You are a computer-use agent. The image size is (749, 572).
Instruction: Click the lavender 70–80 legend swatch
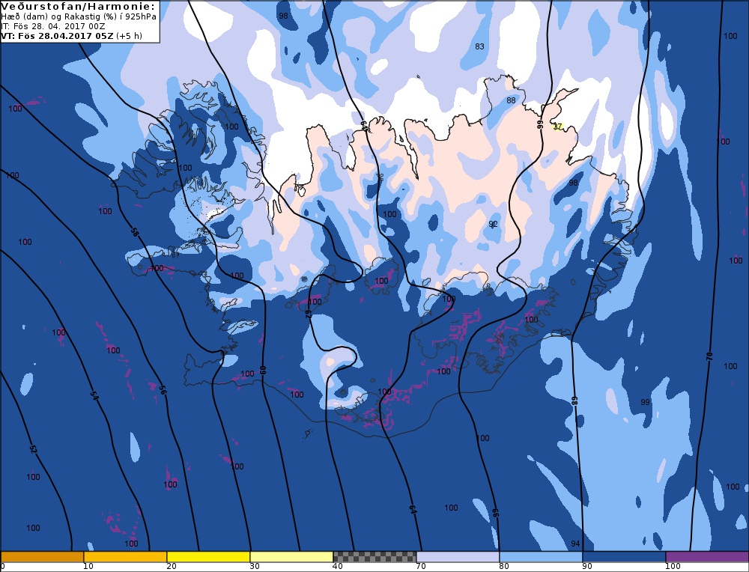(458, 557)
